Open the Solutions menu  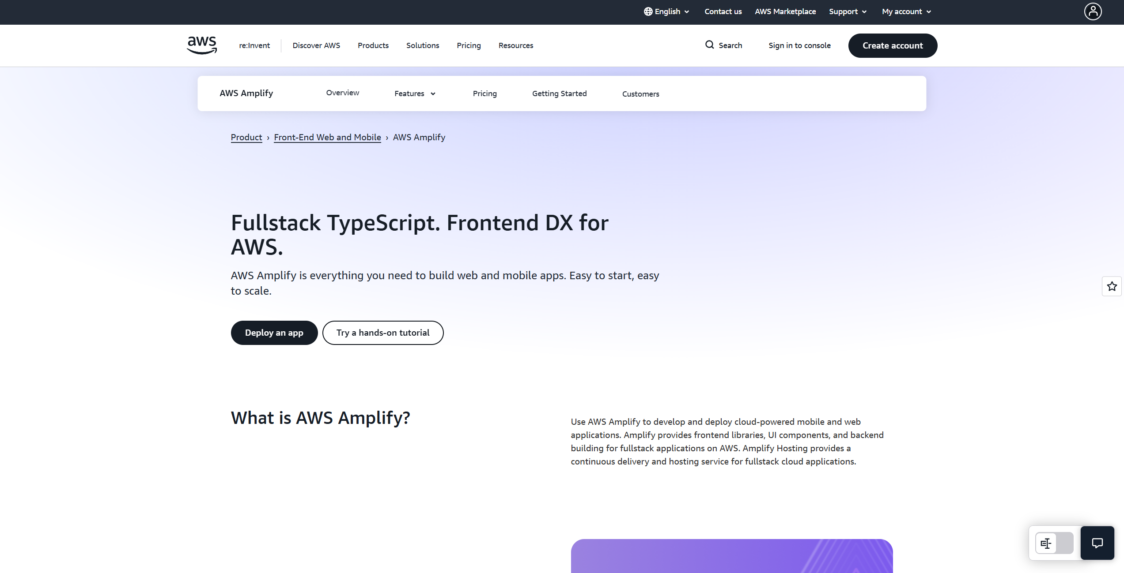[x=422, y=45]
